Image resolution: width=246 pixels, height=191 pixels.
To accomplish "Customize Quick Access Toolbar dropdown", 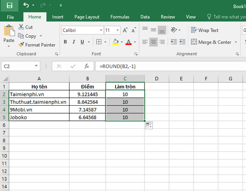I will (x=61, y=5).
